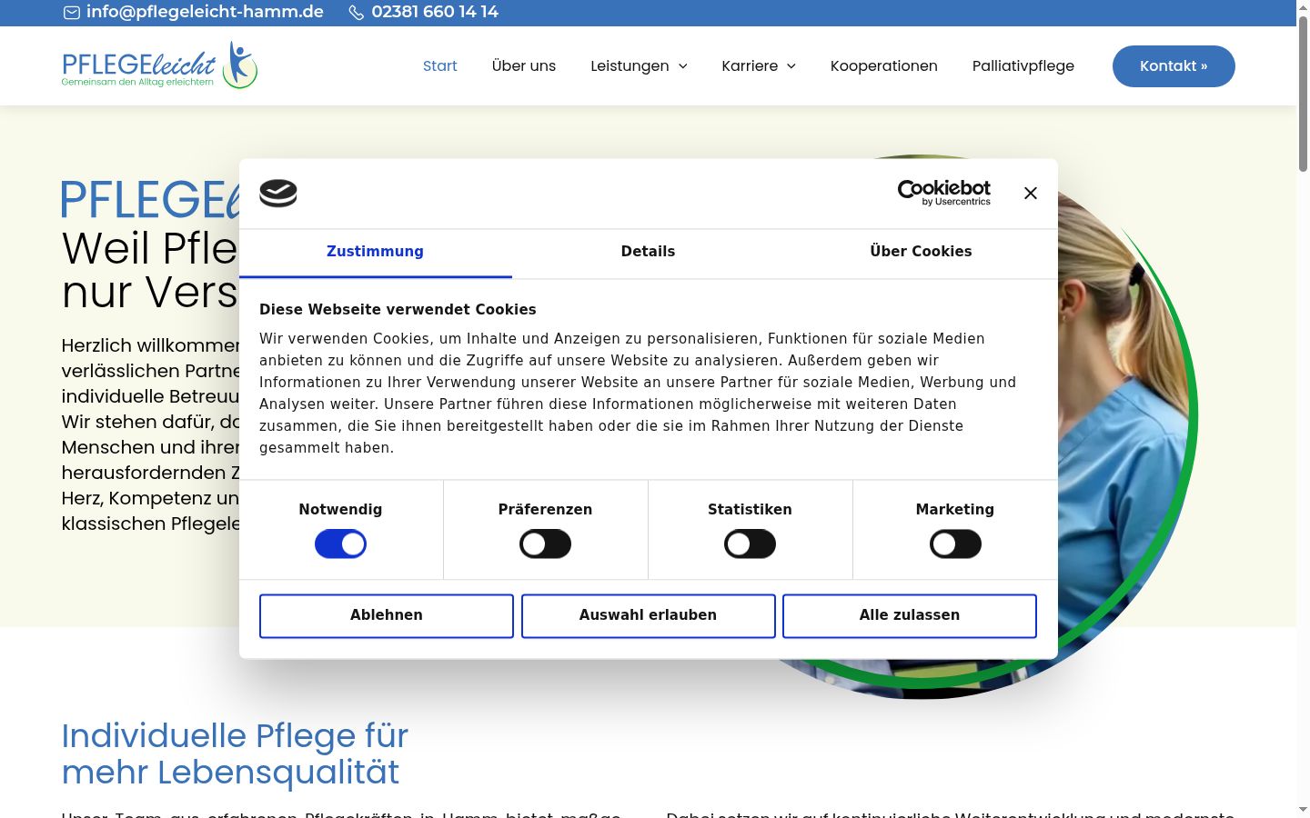Enable the Statistiken cookie switch
This screenshot has height=818, width=1310.
[x=750, y=544]
